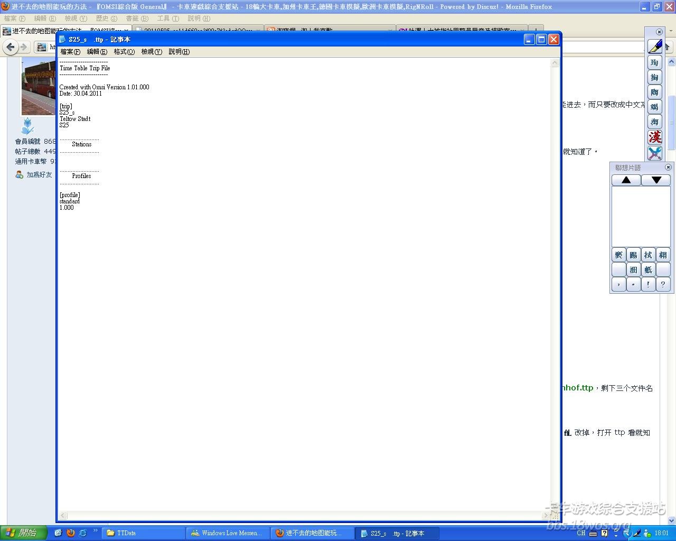Select the 拭 key in 聯想片語 panel
The width and height of the screenshot is (676, 541).
649,255
